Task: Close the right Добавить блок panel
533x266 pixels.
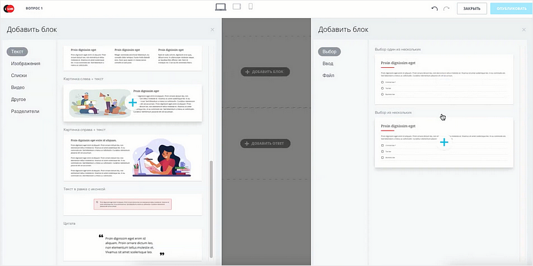Action: pos(524,30)
